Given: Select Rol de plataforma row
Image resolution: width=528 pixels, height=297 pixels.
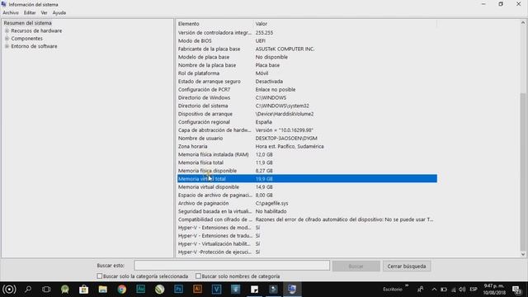Looking at the screenshot, I should tap(307, 73).
